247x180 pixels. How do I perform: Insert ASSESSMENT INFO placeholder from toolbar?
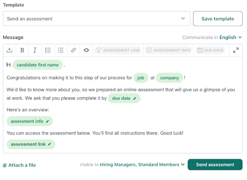(x=168, y=50)
